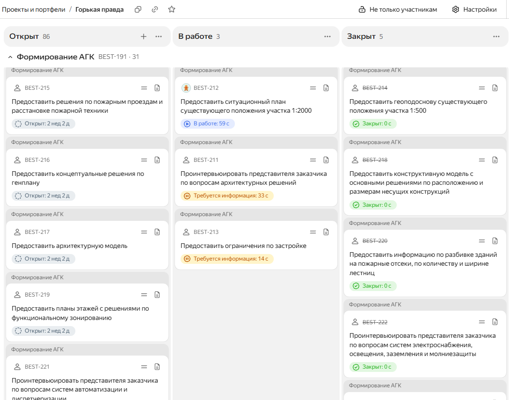The height and width of the screenshot is (400, 509).
Task: Star the Горькая правда project as favorite
Action: point(172,9)
